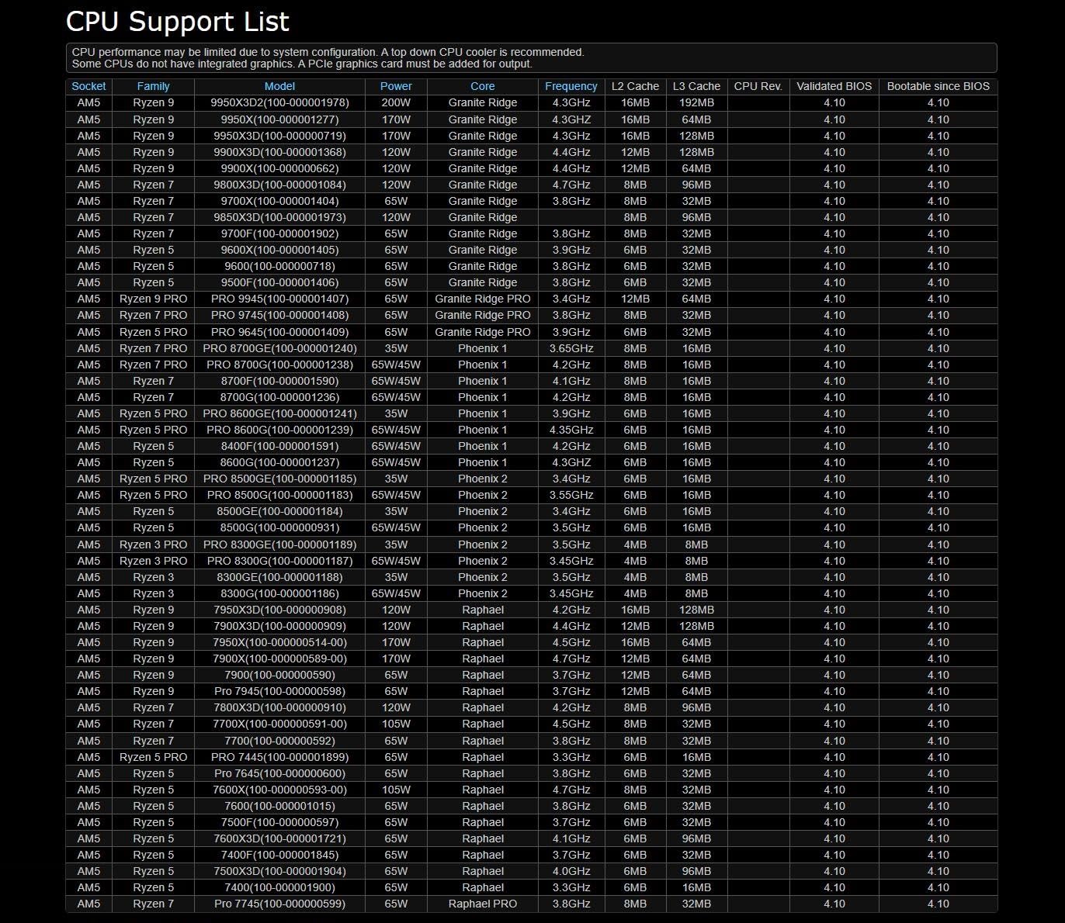Select model 9700X(100-000001404)

coord(279,201)
